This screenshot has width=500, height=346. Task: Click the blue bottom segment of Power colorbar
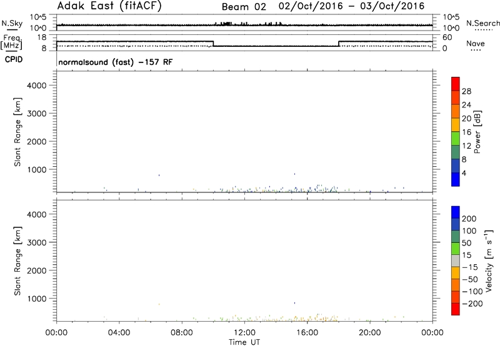click(x=456, y=179)
